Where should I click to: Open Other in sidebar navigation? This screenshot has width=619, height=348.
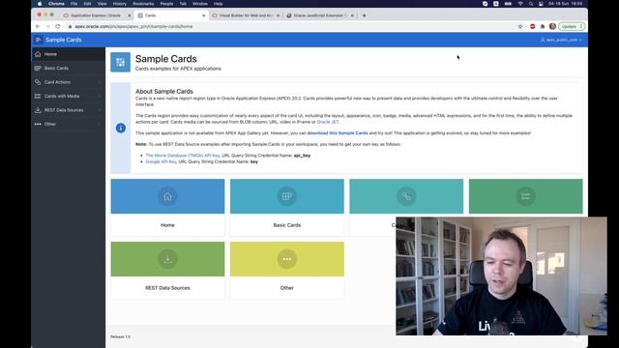pyautogui.click(x=69, y=125)
